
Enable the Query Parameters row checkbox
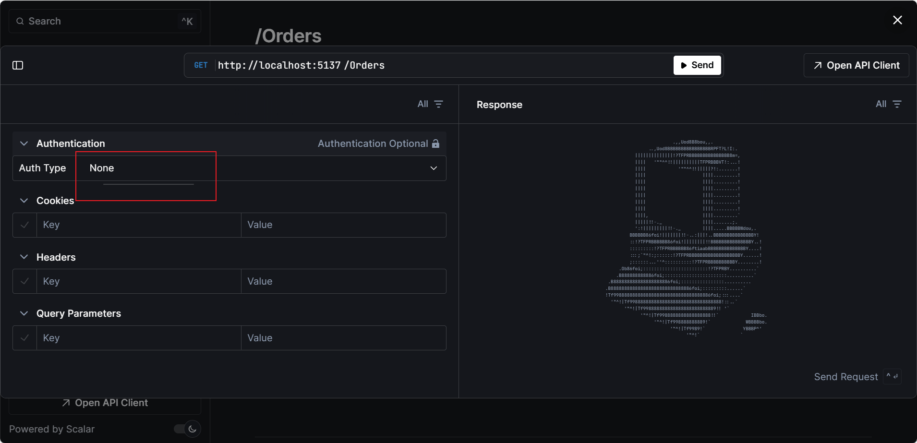[x=25, y=338]
